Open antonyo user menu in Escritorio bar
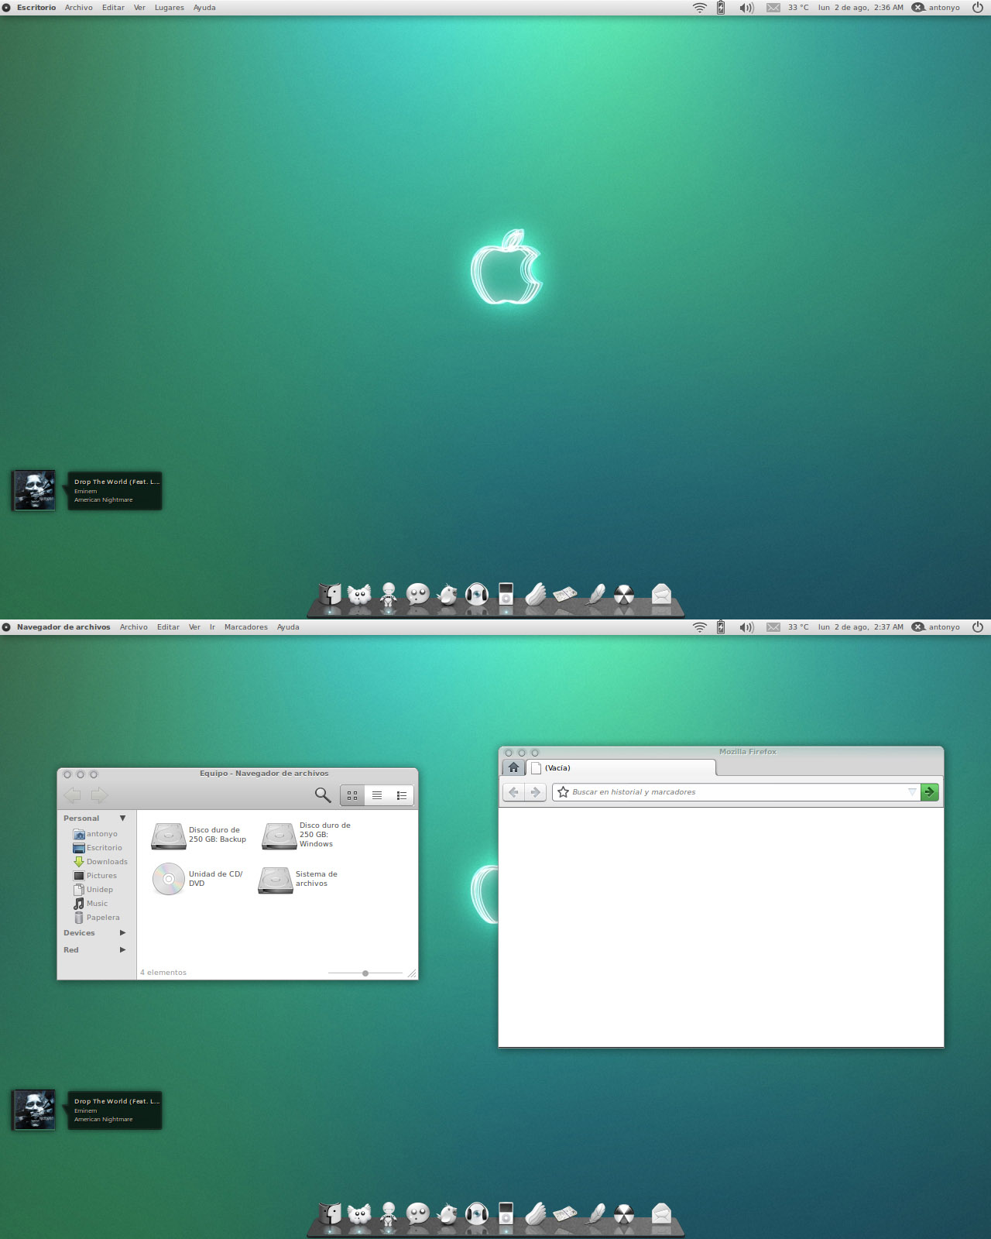The height and width of the screenshot is (1239, 991). point(936,8)
